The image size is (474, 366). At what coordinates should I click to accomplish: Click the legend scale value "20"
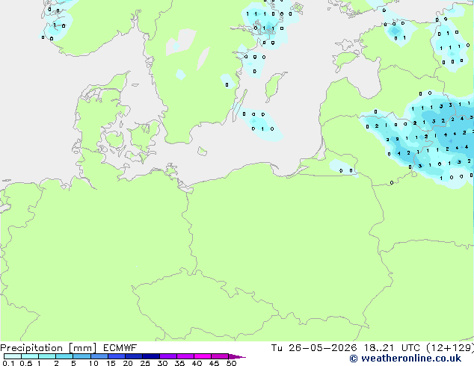128,363
